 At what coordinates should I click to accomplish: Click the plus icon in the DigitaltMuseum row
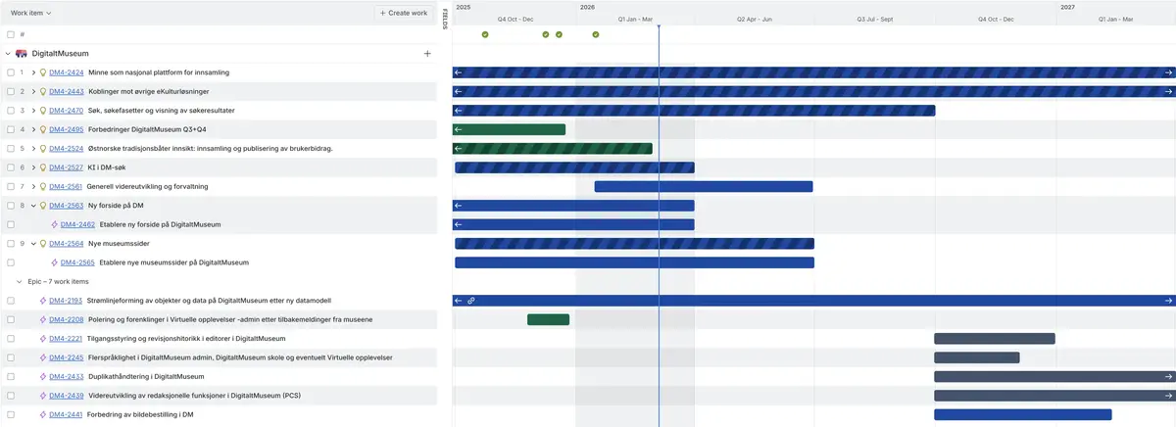pos(427,54)
